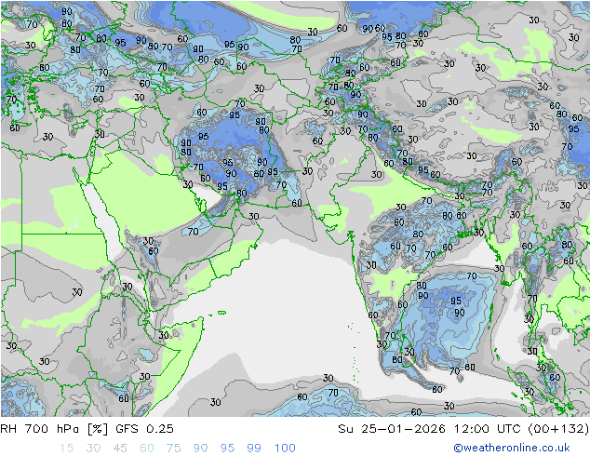Image resolution: width=590 pixels, height=456 pixels.
Task: Click the 100 value in the legend scale
Action: click(285, 449)
